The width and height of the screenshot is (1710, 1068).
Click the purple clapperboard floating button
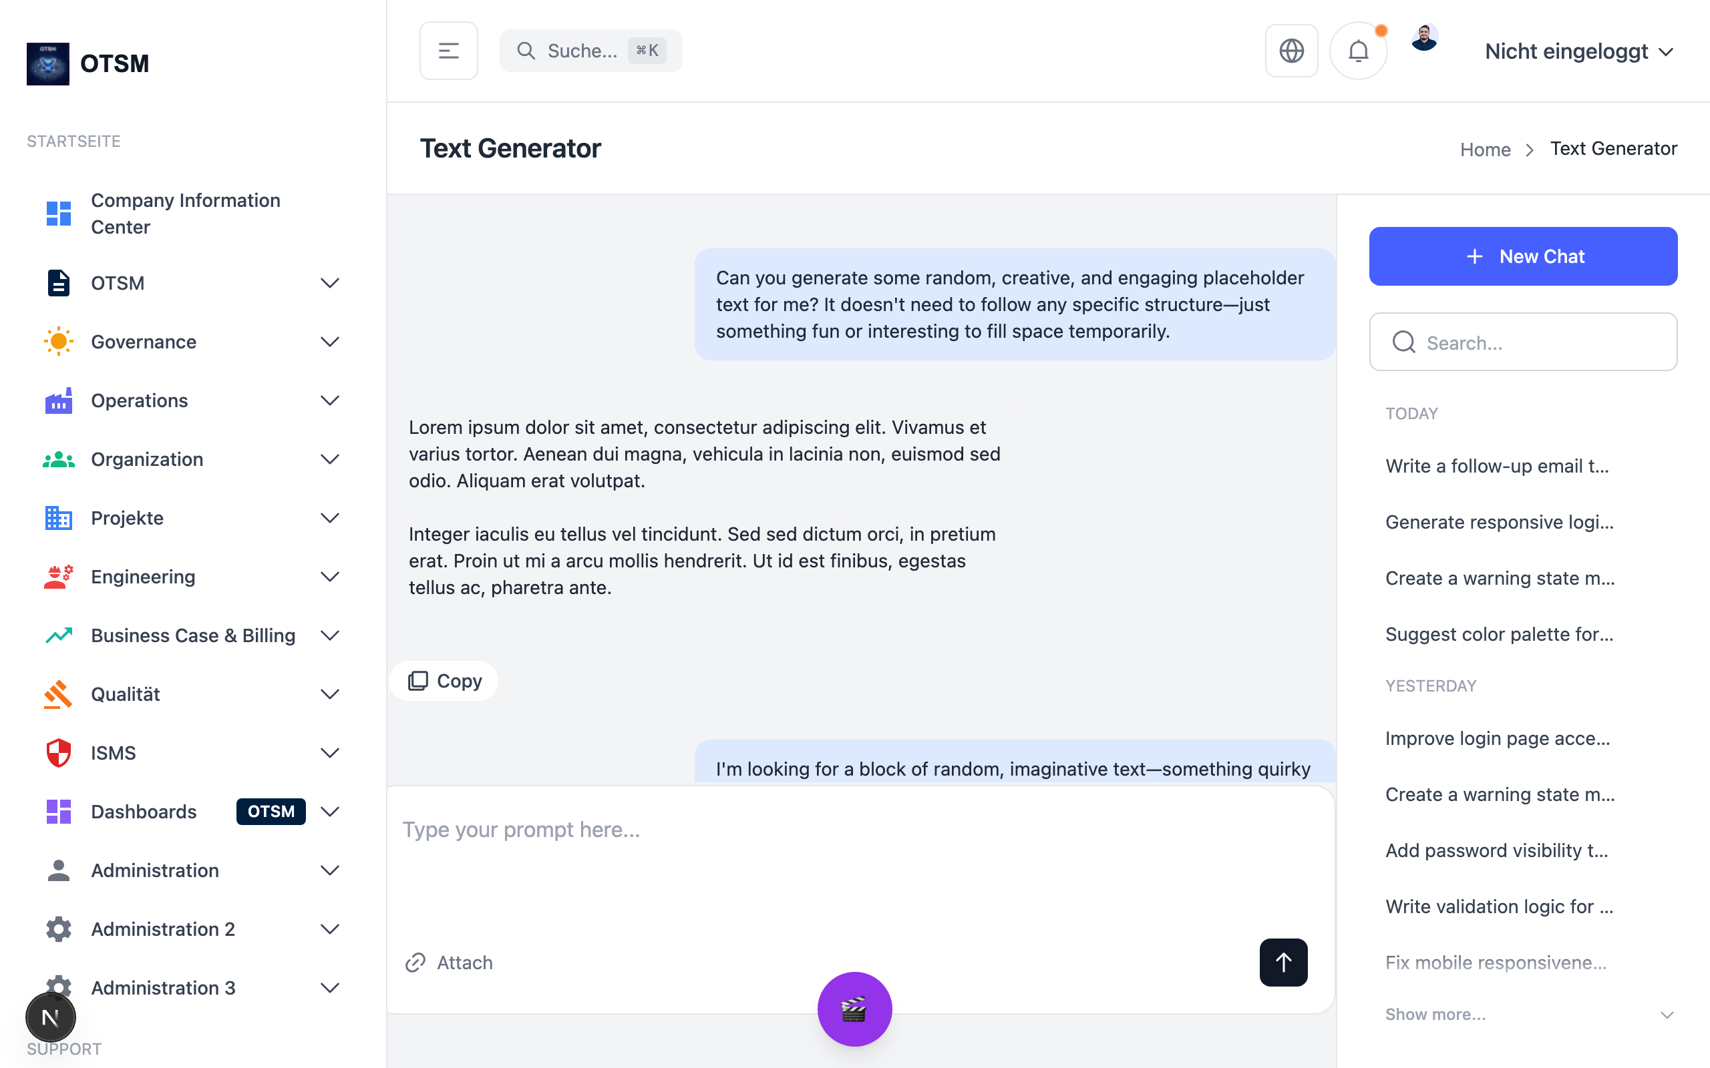(854, 1009)
